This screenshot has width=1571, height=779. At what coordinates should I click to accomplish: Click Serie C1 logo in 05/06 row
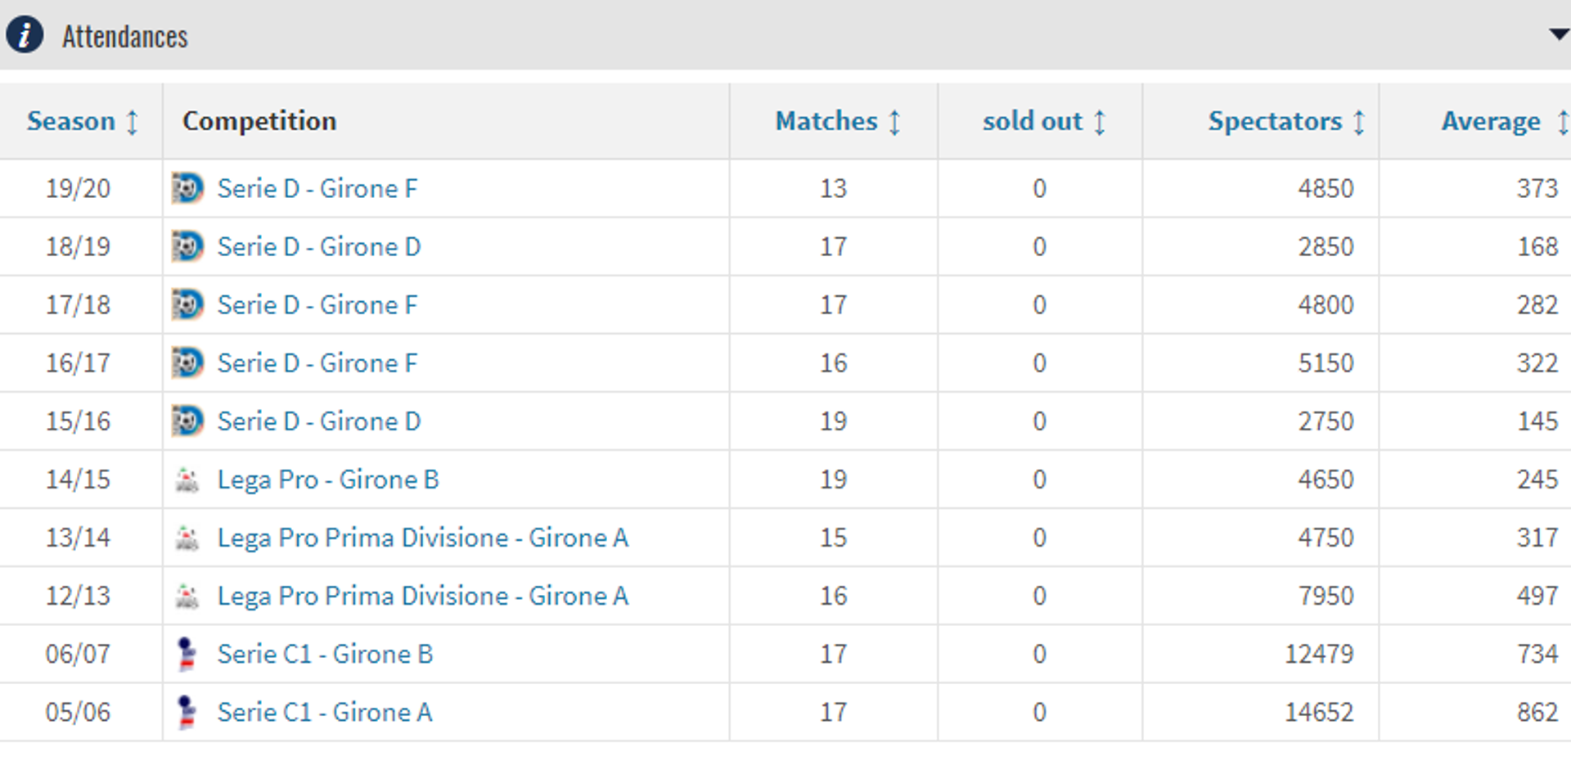tap(187, 712)
